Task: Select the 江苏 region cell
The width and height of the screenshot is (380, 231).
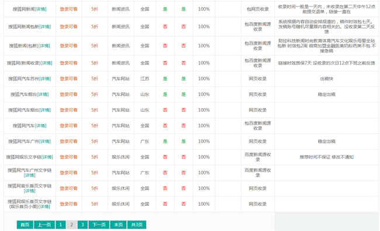Action: coord(144,79)
